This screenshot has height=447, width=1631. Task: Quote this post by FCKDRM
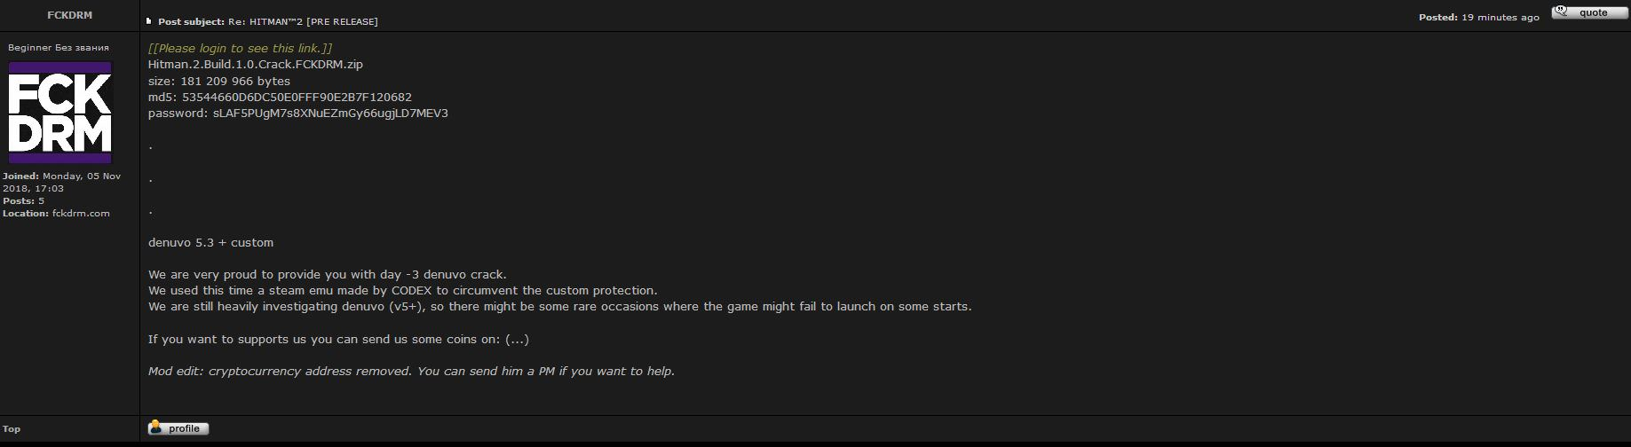coord(1589,12)
